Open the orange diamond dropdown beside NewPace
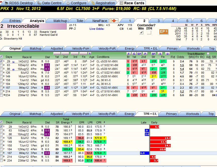217x167 pixels. coord(114,21)
